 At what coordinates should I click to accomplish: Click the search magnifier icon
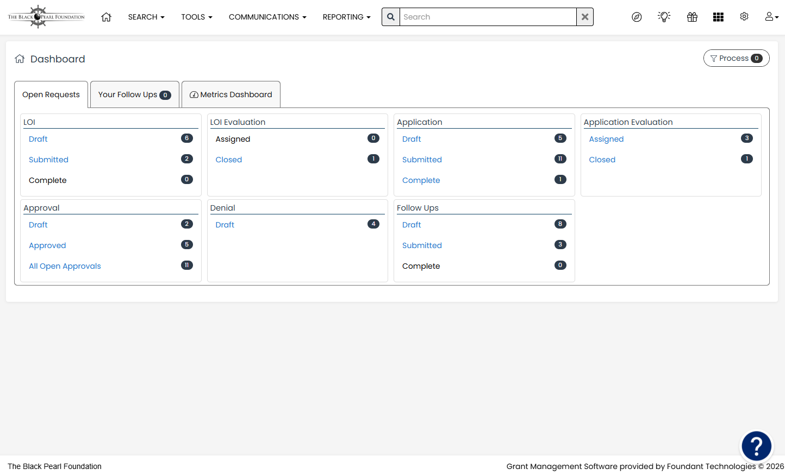tap(391, 17)
